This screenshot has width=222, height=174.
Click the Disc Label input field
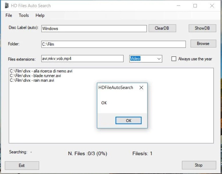[x=94, y=29]
